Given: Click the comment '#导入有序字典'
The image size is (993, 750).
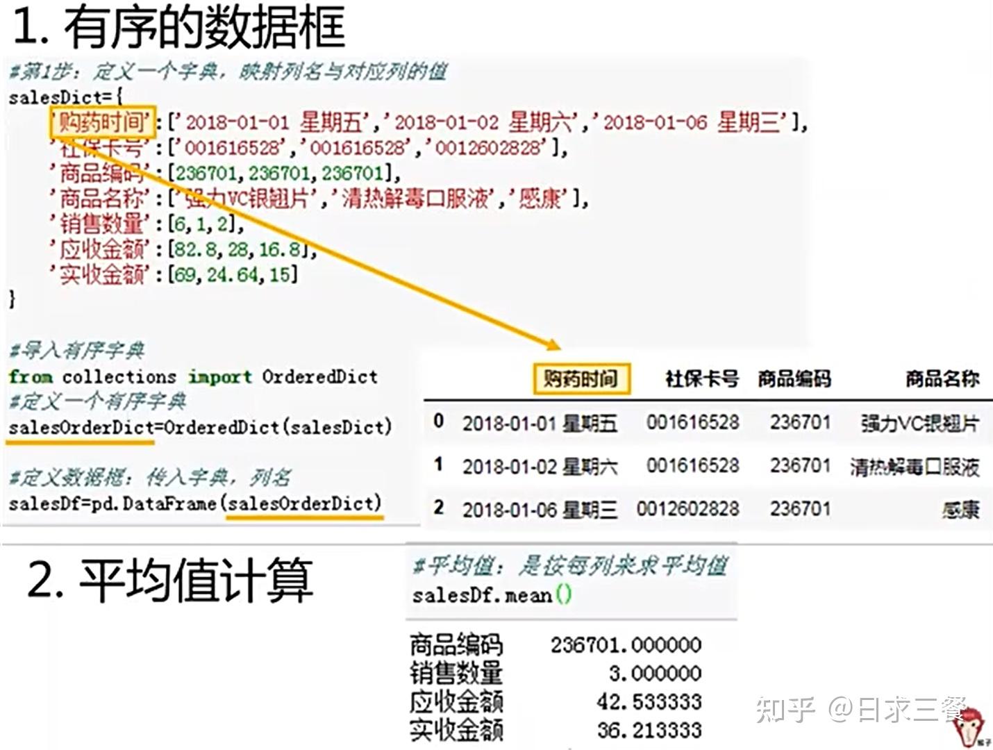Looking at the screenshot, I should pos(76,350).
